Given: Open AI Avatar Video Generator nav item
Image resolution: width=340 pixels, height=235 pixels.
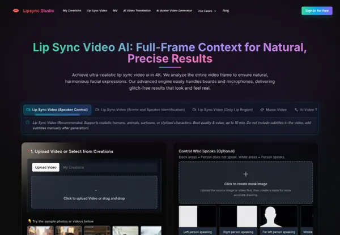Looking at the screenshot, I should 174,11.
